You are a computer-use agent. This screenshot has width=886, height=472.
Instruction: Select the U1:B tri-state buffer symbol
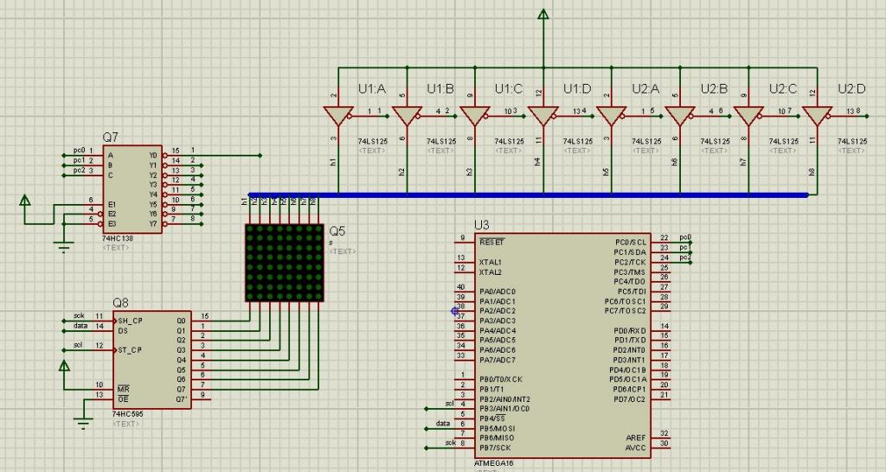coord(407,116)
